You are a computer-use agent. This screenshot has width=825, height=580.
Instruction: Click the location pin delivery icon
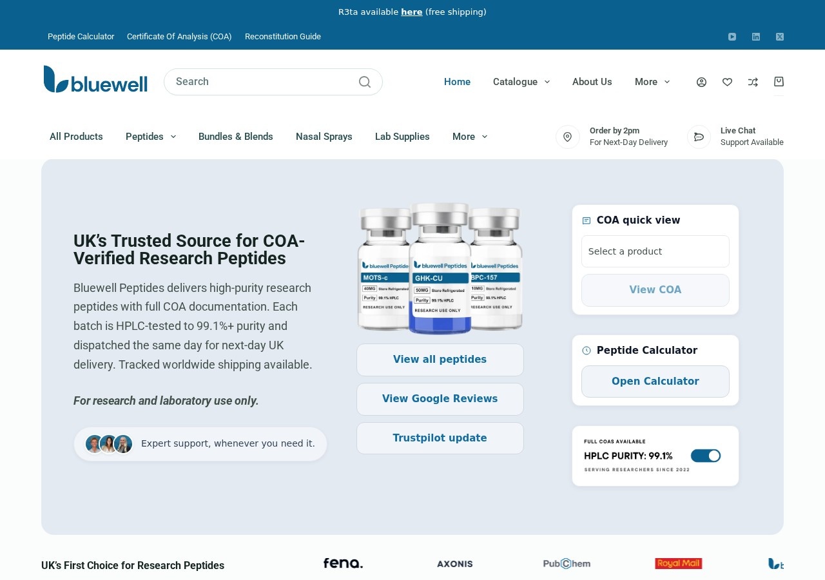coord(568,137)
